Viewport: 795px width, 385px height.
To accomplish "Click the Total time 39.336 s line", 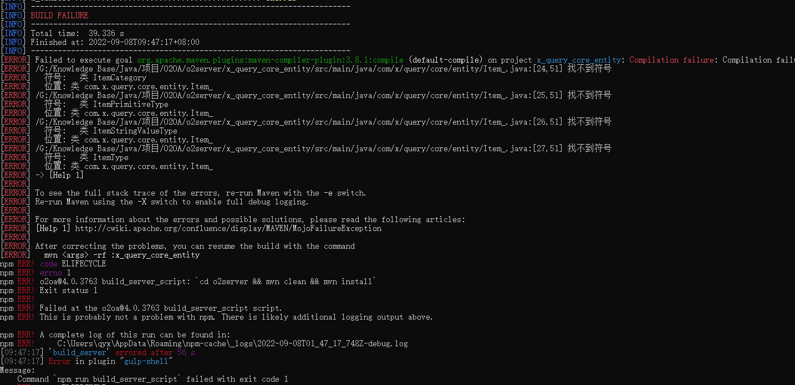I will coord(77,33).
